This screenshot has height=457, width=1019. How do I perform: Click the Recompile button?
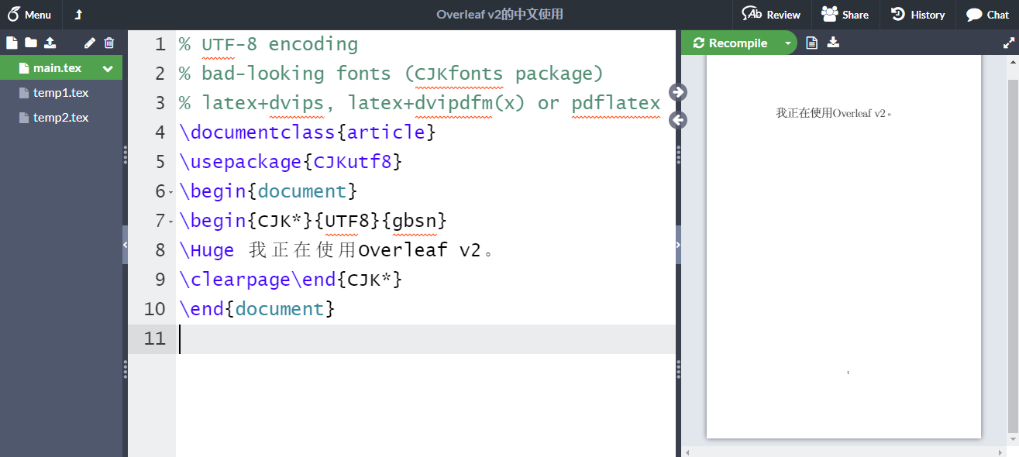tap(732, 43)
